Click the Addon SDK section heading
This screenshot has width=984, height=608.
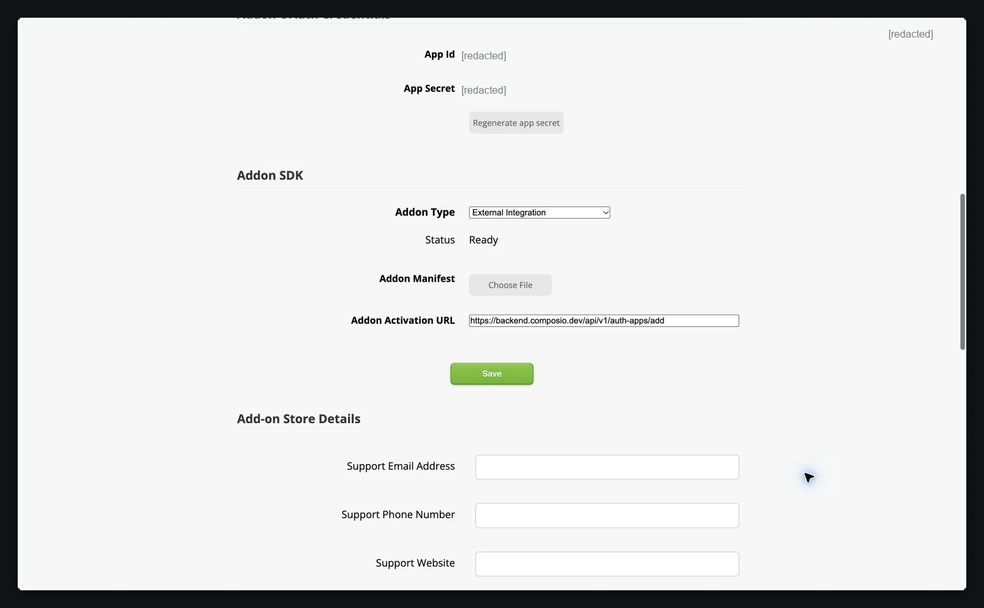(x=270, y=175)
